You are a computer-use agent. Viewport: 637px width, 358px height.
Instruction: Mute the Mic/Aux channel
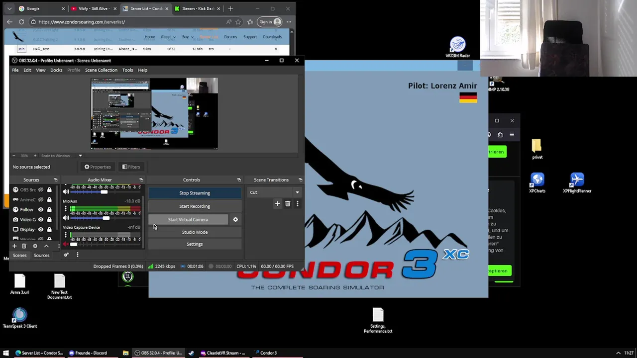(x=66, y=218)
